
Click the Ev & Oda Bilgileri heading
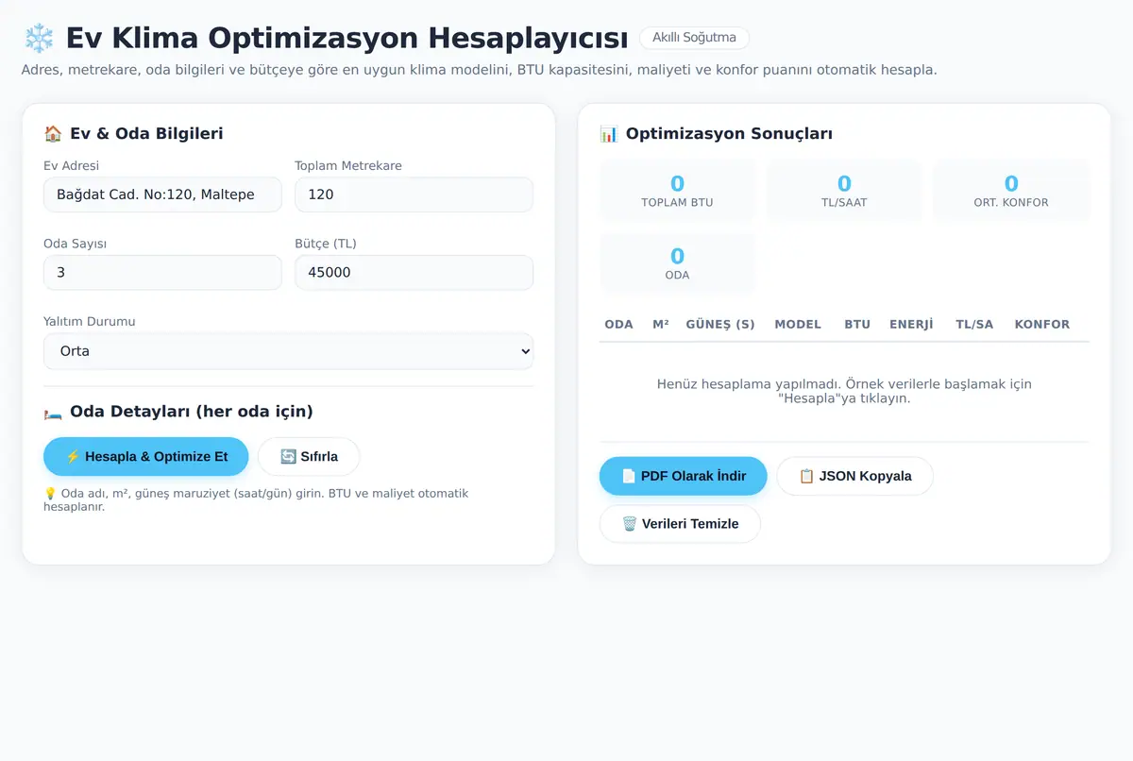pos(146,133)
